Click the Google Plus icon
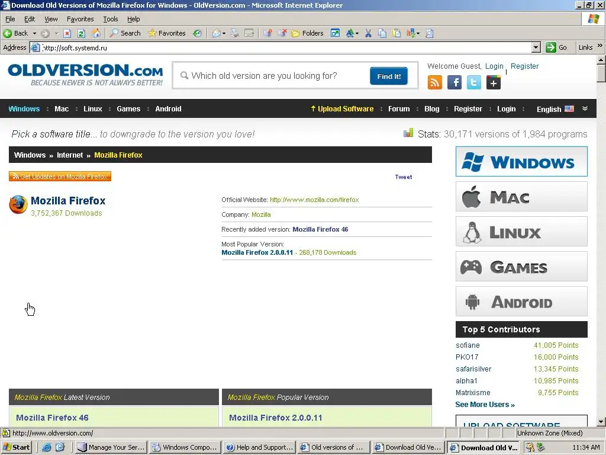Screen dimensions: 606x455 (494, 82)
